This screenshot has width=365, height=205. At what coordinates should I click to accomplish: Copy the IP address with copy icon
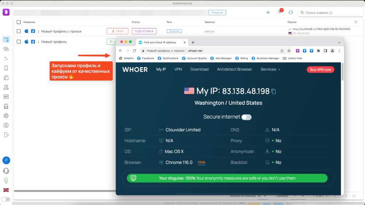click(274, 91)
